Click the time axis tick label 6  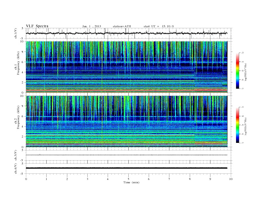tap(149, 179)
